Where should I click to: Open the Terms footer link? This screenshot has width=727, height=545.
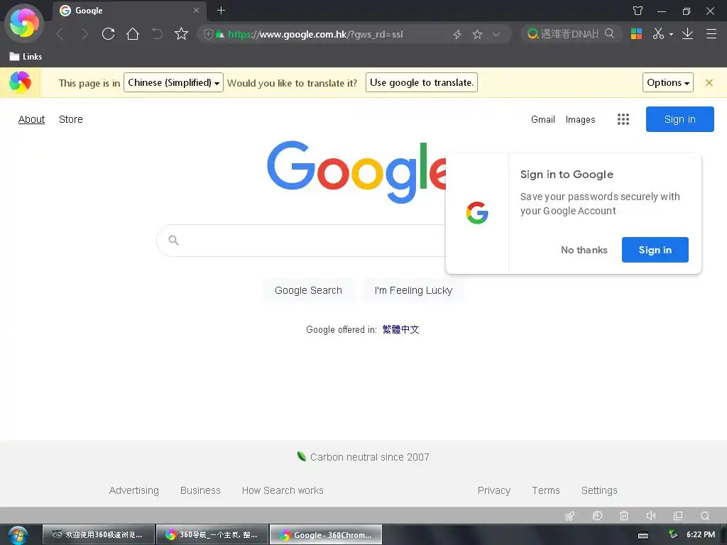pos(546,490)
